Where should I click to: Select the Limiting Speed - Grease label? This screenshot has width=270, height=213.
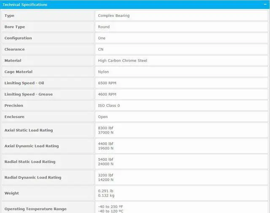point(29,94)
